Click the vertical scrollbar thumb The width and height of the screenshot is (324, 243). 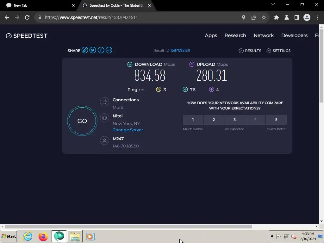tap(321, 66)
